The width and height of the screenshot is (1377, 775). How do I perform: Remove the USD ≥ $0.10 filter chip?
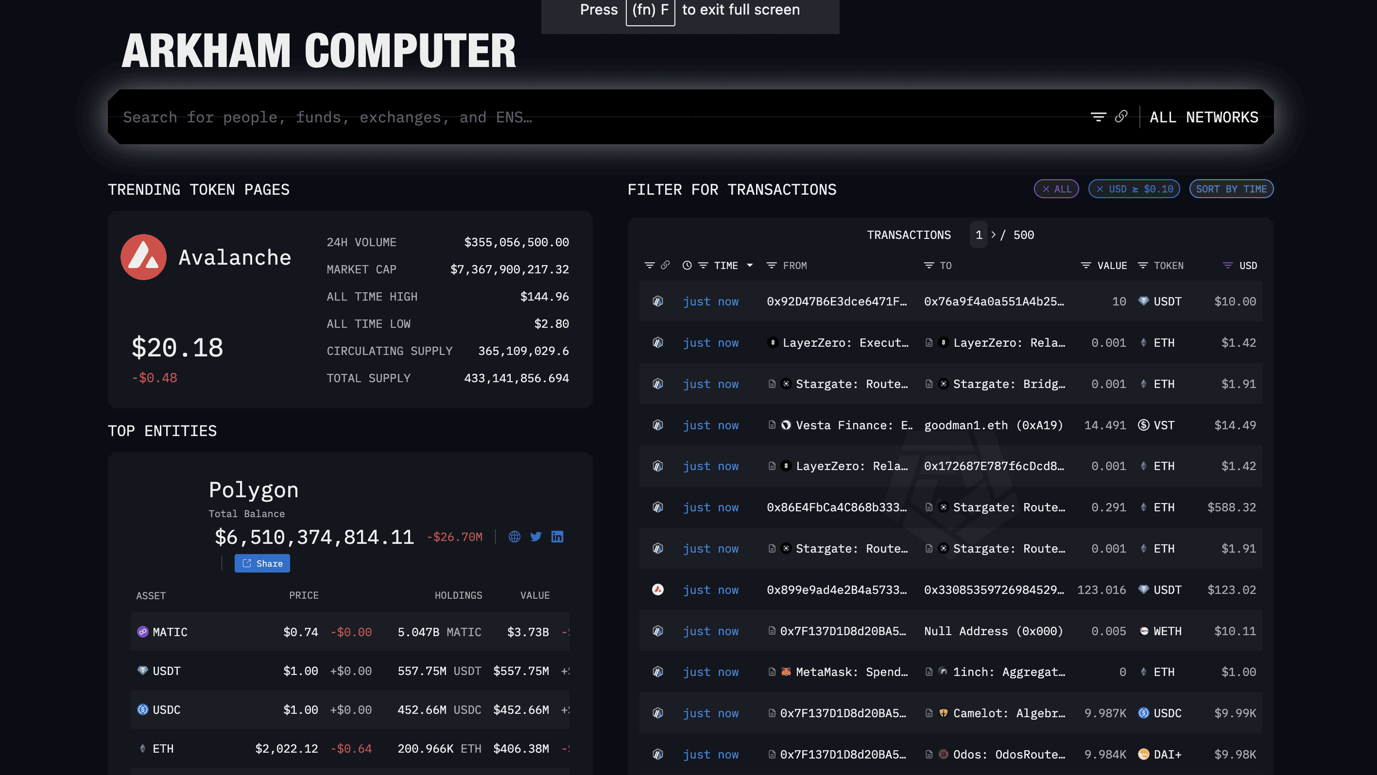coord(1100,189)
